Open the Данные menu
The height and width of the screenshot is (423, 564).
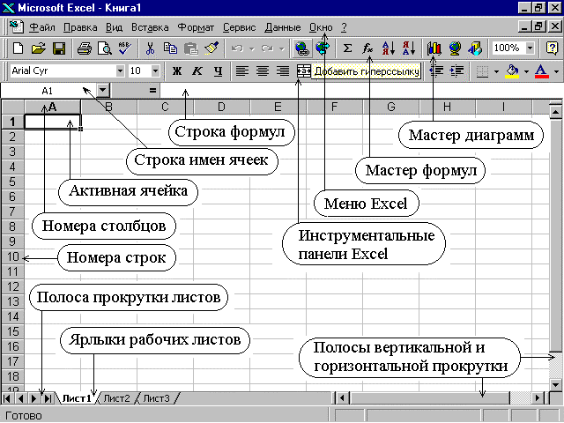pos(283,27)
